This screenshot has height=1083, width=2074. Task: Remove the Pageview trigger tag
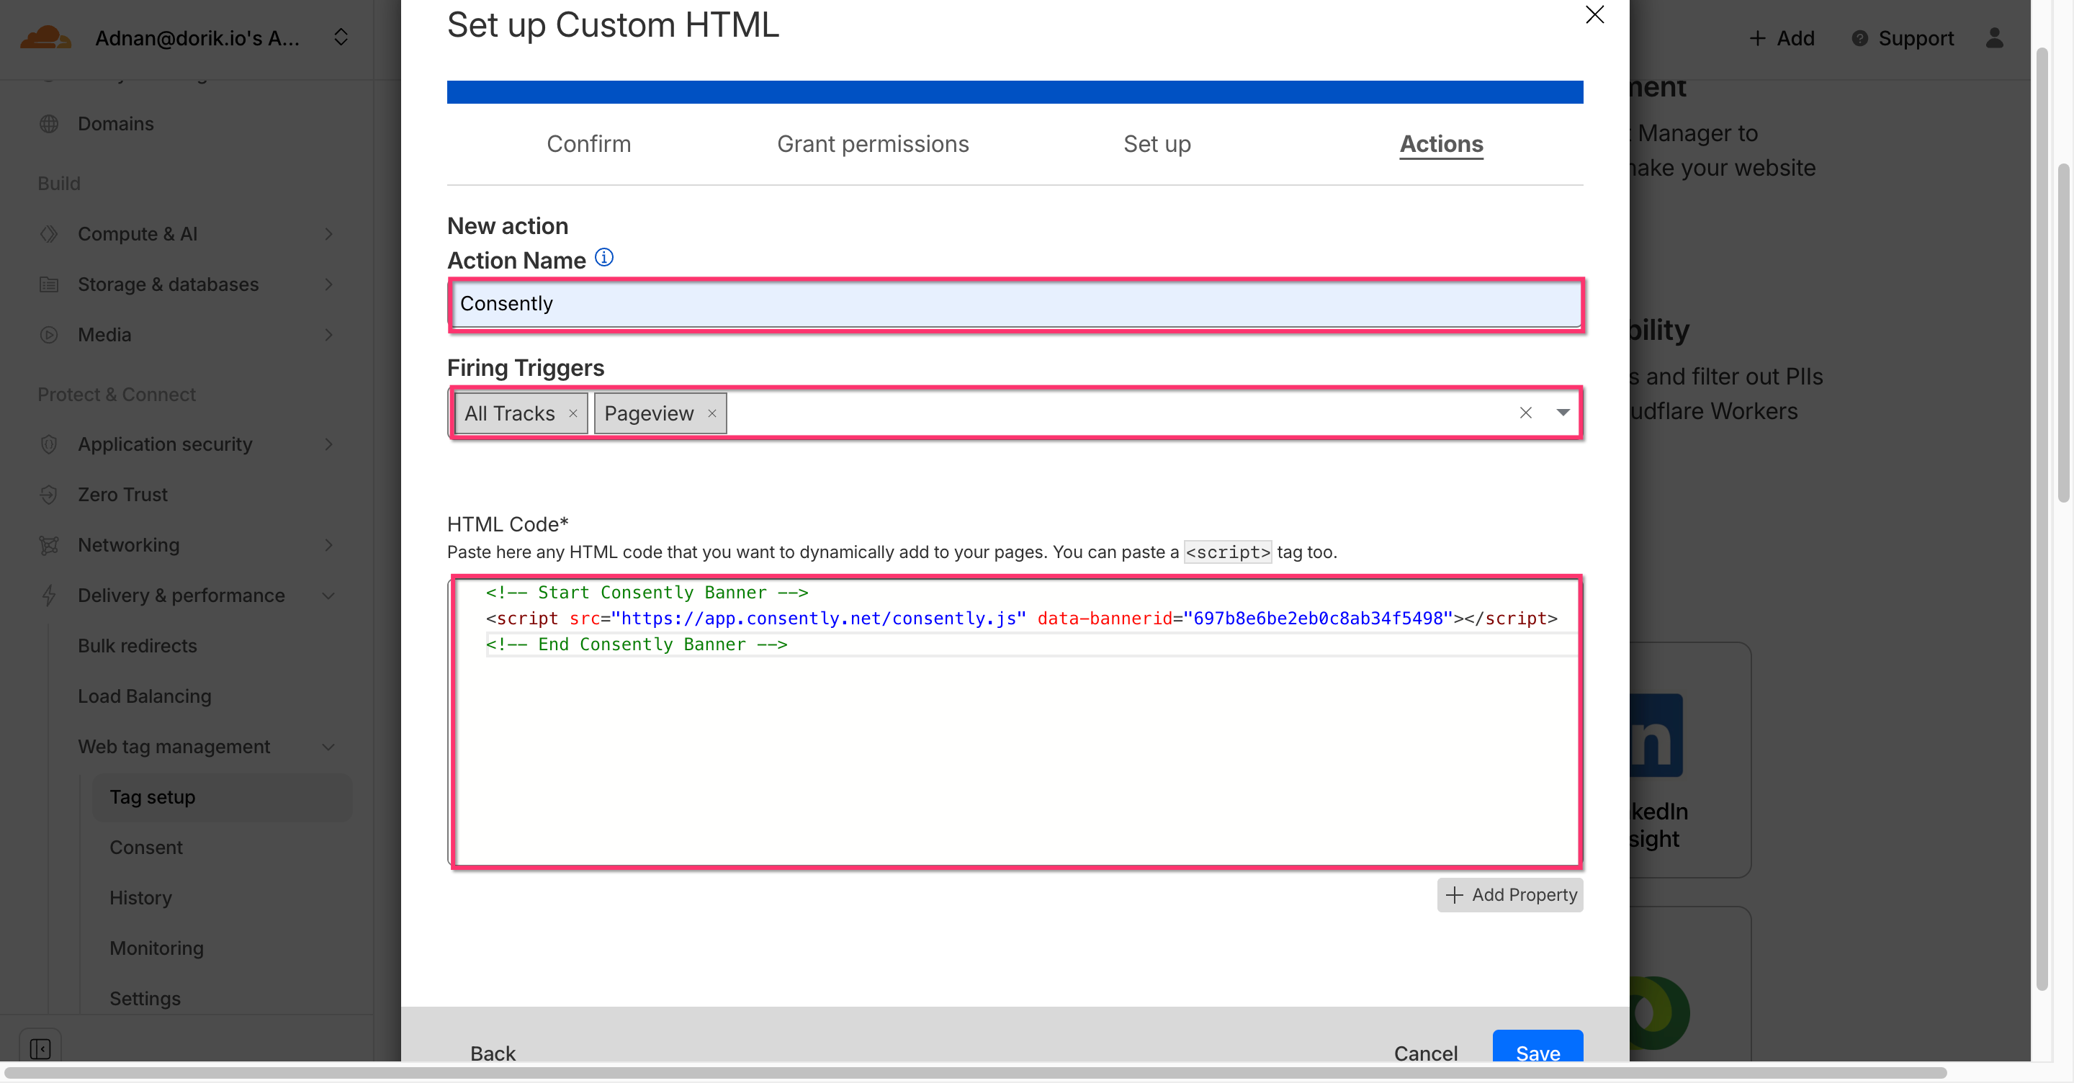coord(711,414)
